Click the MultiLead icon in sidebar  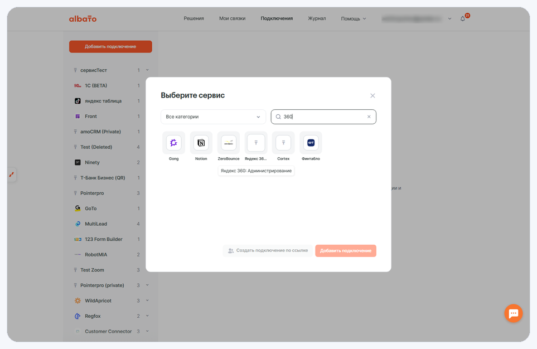78,224
